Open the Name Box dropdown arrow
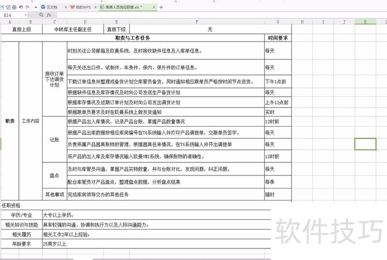Image resolution: width=387 pixels, height=260 pixels. click(x=26, y=15)
